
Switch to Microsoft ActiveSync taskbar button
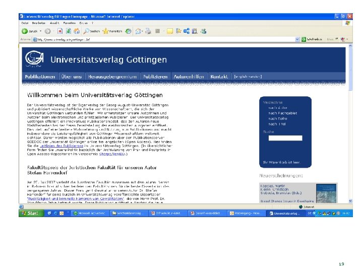click(89, 213)
